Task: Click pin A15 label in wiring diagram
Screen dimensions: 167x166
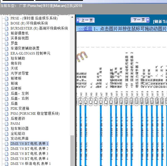Action: (x=142, y=94)
